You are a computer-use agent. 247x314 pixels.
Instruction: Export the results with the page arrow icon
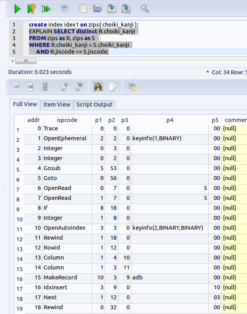click(x=113, y=87)
